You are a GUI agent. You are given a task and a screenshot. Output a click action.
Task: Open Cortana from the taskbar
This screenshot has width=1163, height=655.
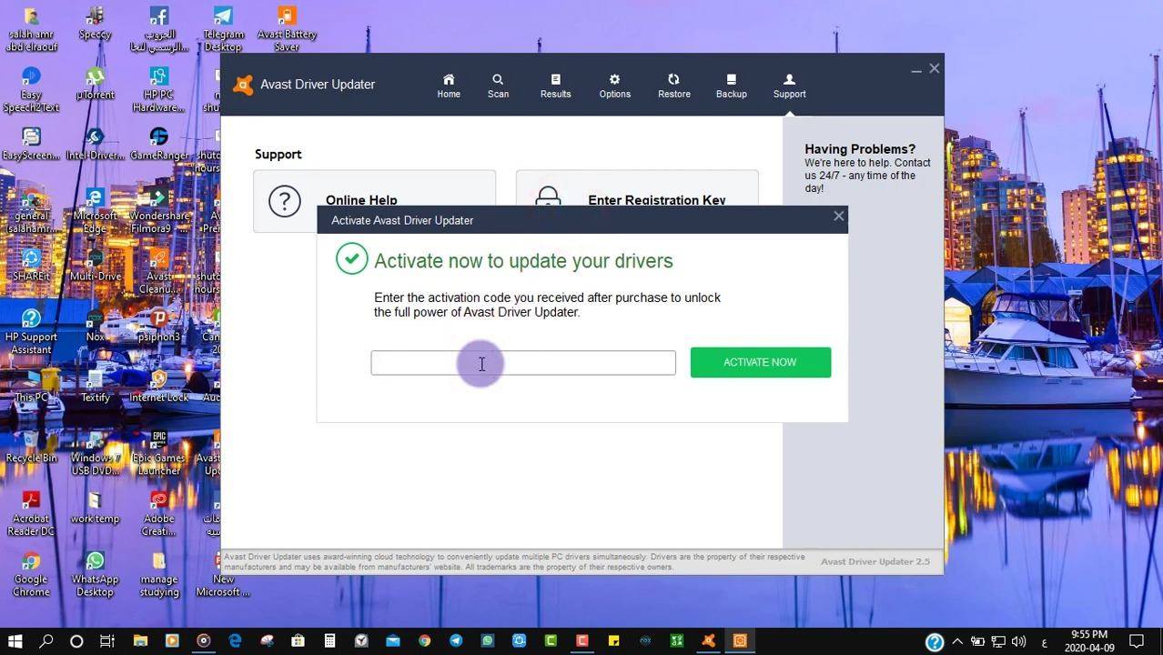click(76, 640)
